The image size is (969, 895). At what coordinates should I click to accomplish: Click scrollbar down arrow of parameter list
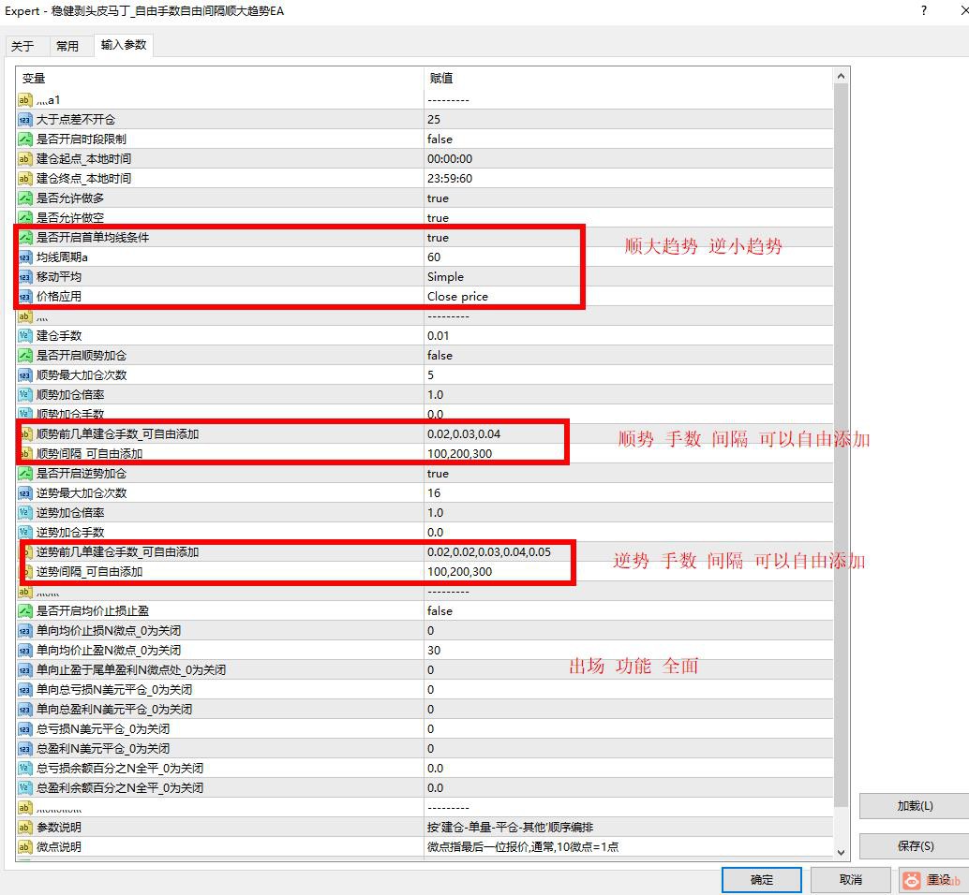[x=841, y=853]
